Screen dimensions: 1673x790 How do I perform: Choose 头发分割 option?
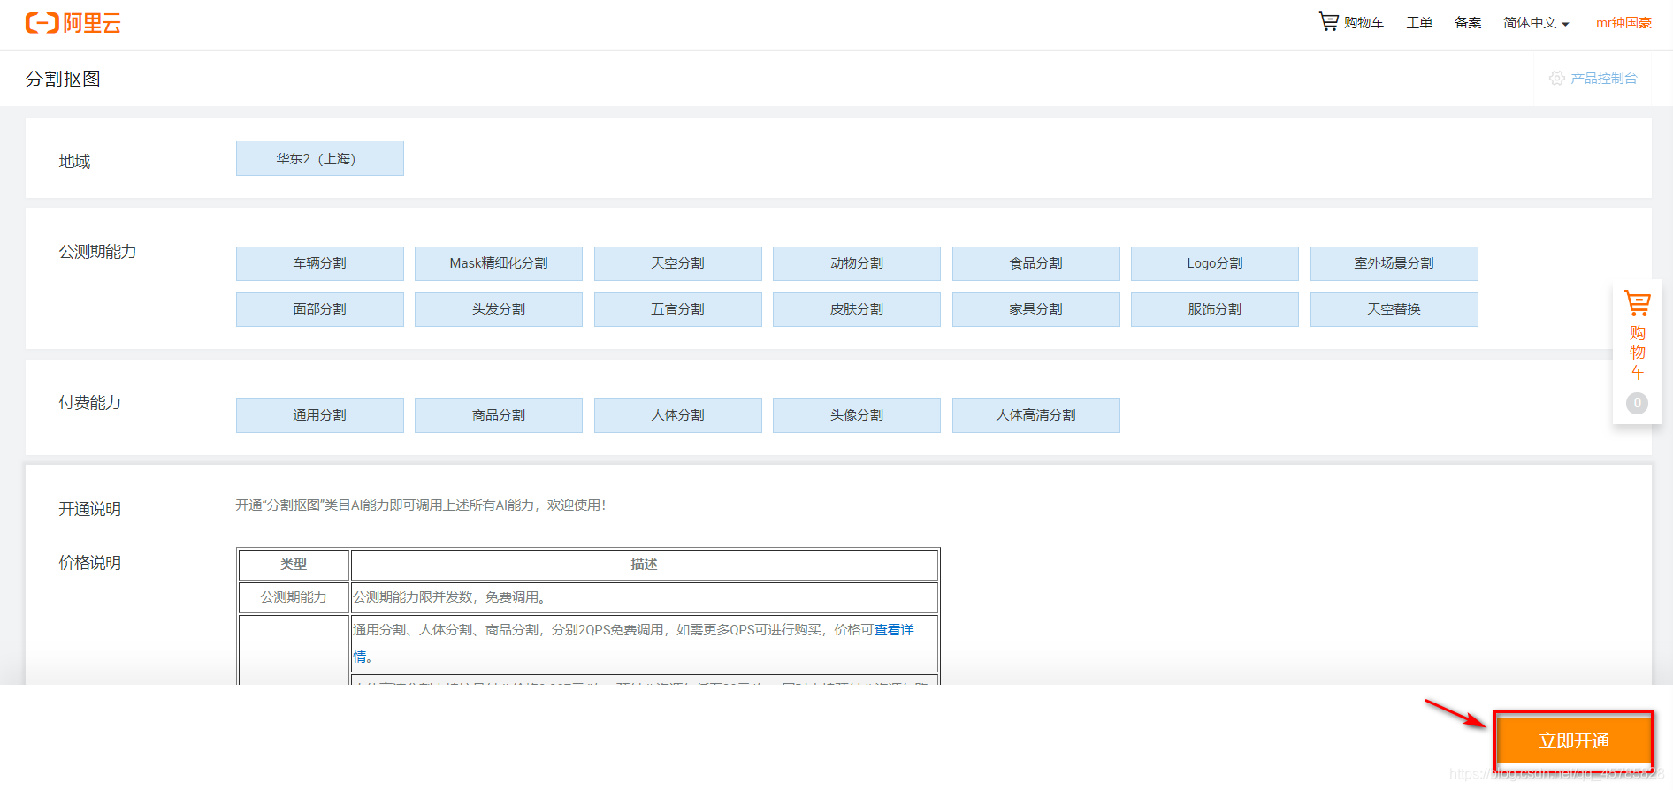pos(499,309)
